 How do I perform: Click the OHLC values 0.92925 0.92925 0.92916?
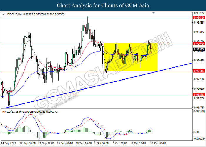coord(39,14)
